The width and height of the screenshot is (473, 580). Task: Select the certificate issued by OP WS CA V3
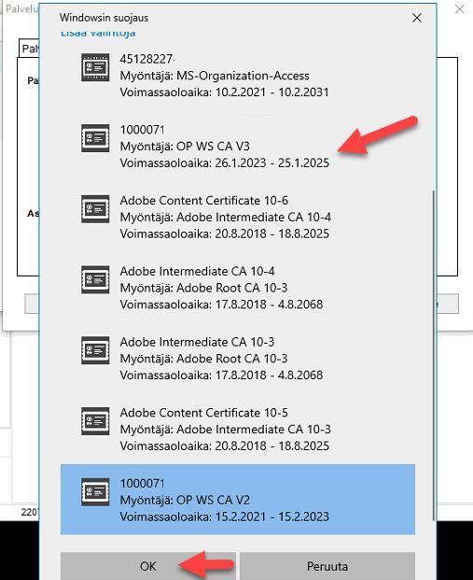(238, 146)
